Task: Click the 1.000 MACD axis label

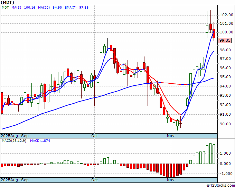Action: [225, 153]
